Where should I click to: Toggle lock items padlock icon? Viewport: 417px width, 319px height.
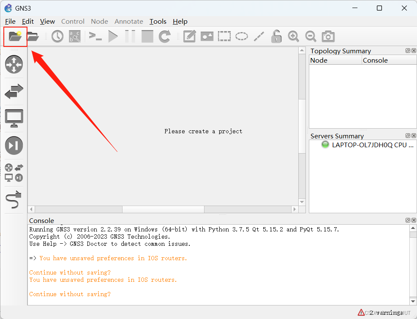[276, 36]
